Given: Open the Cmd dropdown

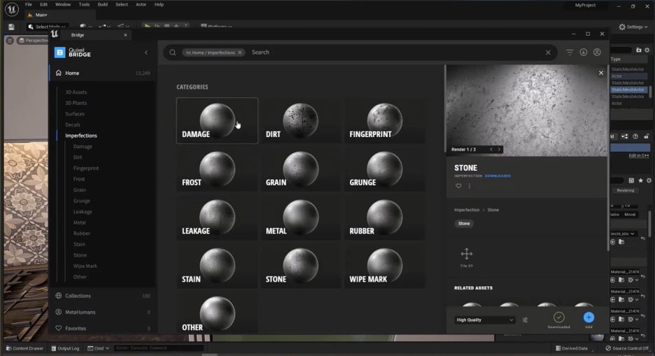Looking at the screenshot, I should coord(99,348).
